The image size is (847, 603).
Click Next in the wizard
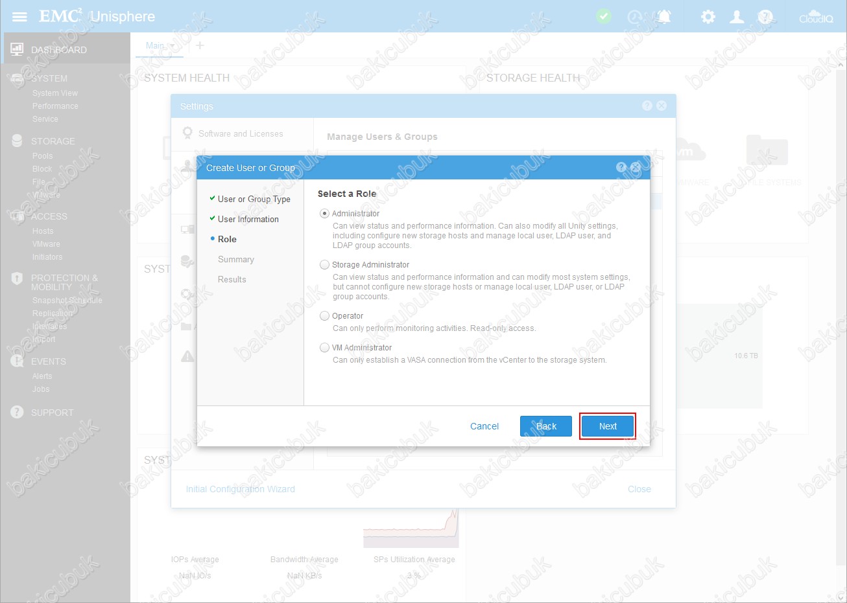[608, 426]
